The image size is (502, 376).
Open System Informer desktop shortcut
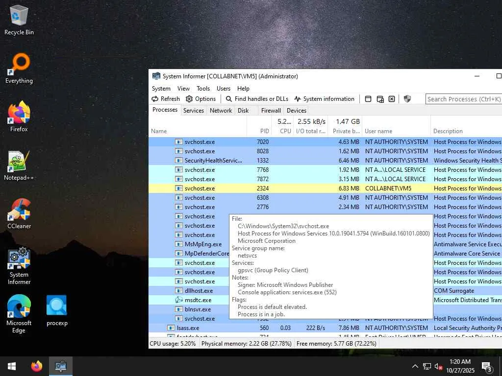[x=19, y=265]
